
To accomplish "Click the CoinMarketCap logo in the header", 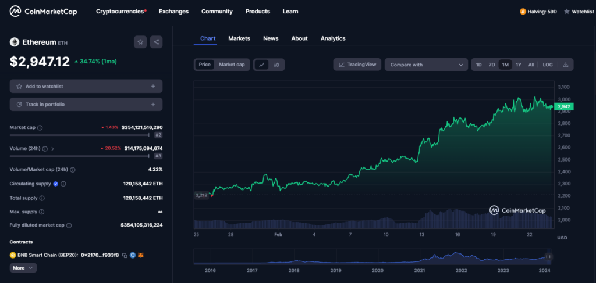I will (43, 12).
